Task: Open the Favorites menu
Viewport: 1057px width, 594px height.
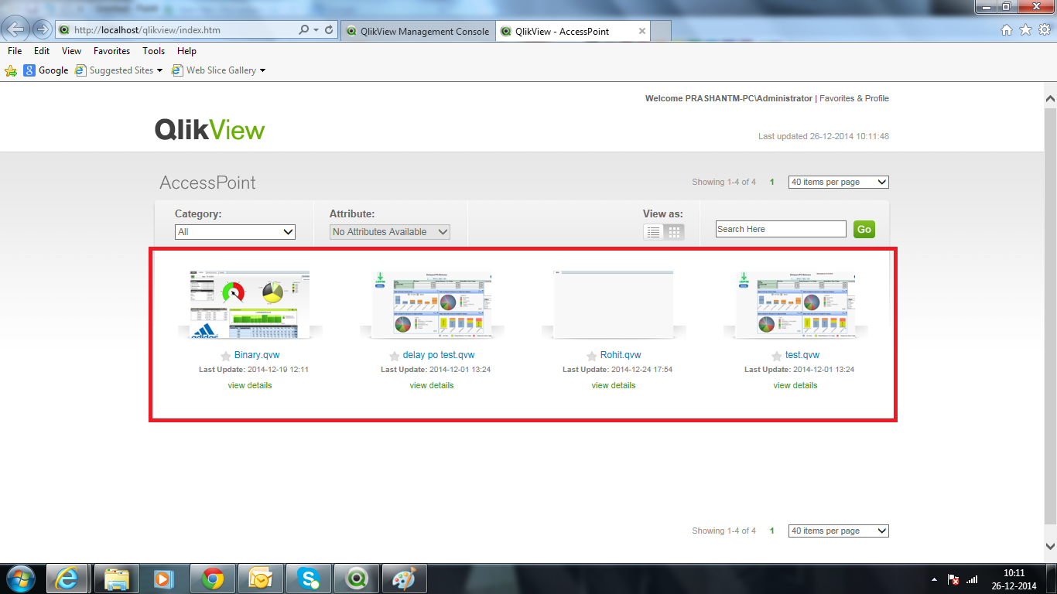Action: [112, 51]
